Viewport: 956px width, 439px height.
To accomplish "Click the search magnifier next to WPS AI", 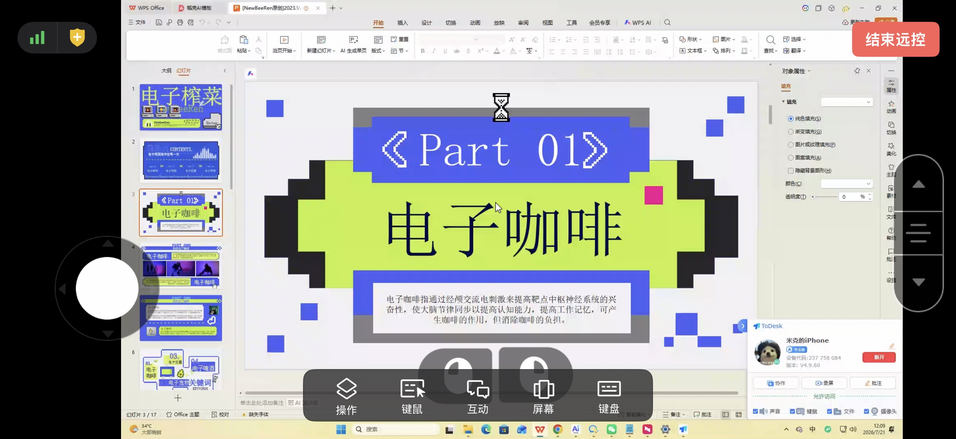I will (x=667, y=22).
